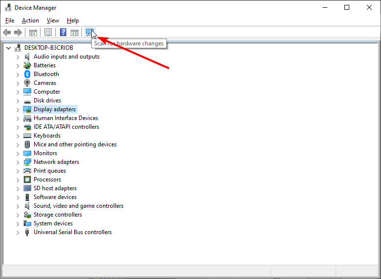The image size is (381, 279).
Task: Select the Batteries category icon
Action: [x=27, y=65]
